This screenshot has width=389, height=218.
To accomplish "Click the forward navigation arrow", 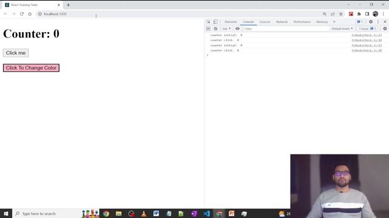I will (13, 14).
